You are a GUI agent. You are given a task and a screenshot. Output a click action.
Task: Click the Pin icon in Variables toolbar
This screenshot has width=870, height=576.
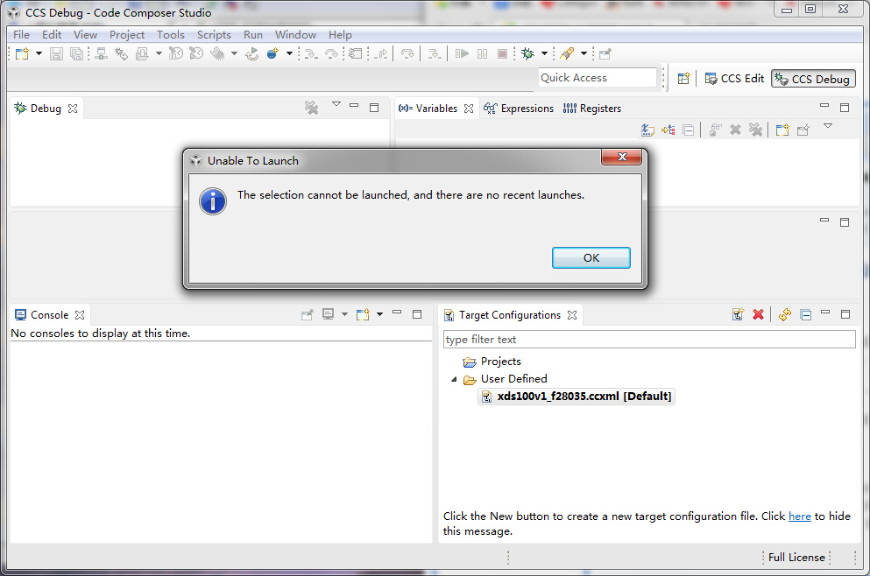pos(803,130)
